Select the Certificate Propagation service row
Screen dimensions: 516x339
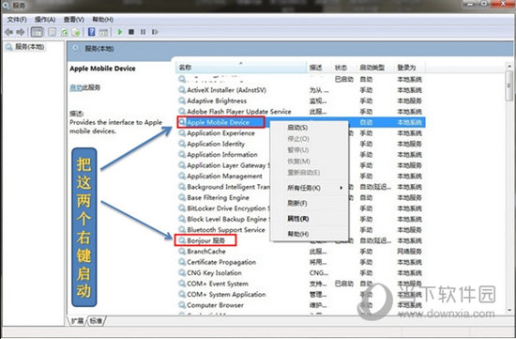pos(301,262)
